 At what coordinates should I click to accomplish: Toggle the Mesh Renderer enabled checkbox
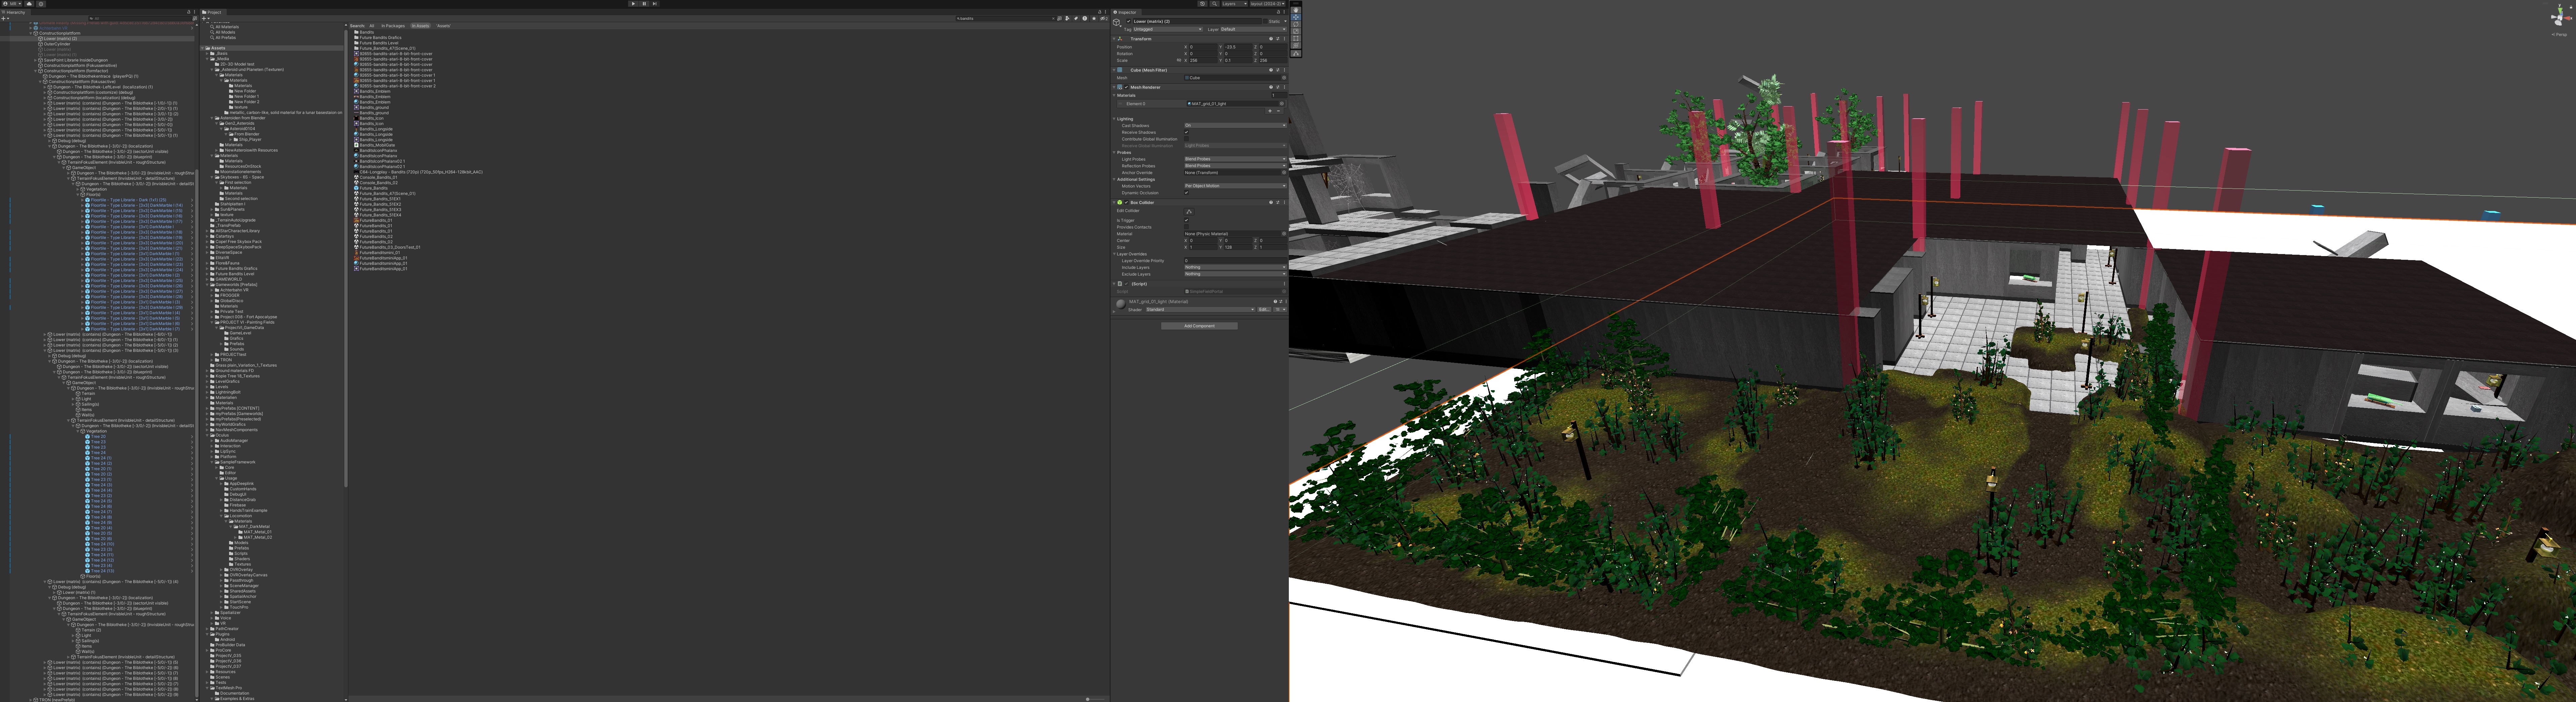(1126, 87)
